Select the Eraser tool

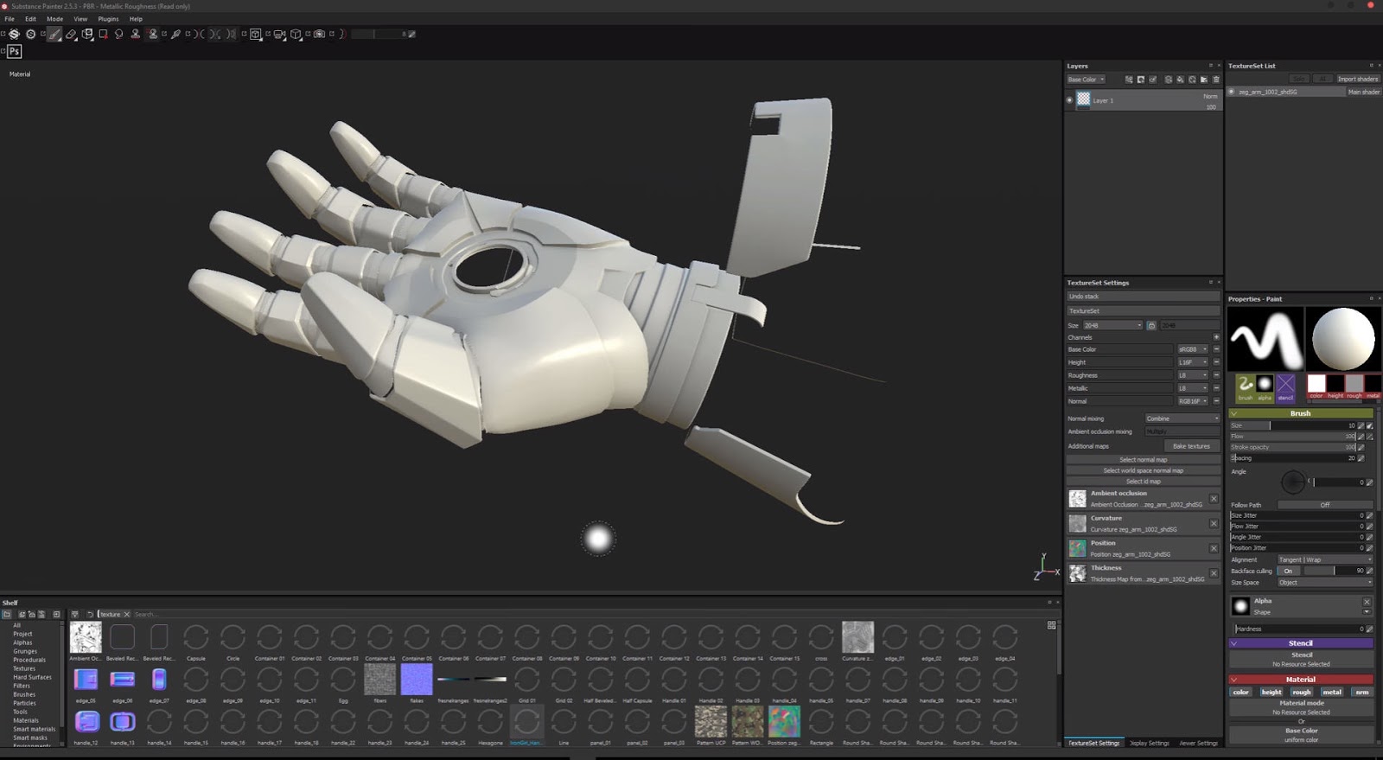click(x=72, y=34)
